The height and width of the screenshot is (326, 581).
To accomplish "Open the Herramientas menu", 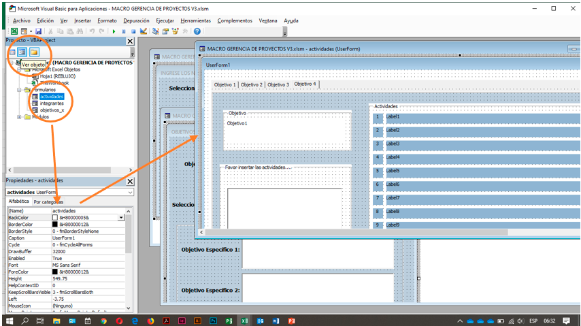I will [196, 21].
